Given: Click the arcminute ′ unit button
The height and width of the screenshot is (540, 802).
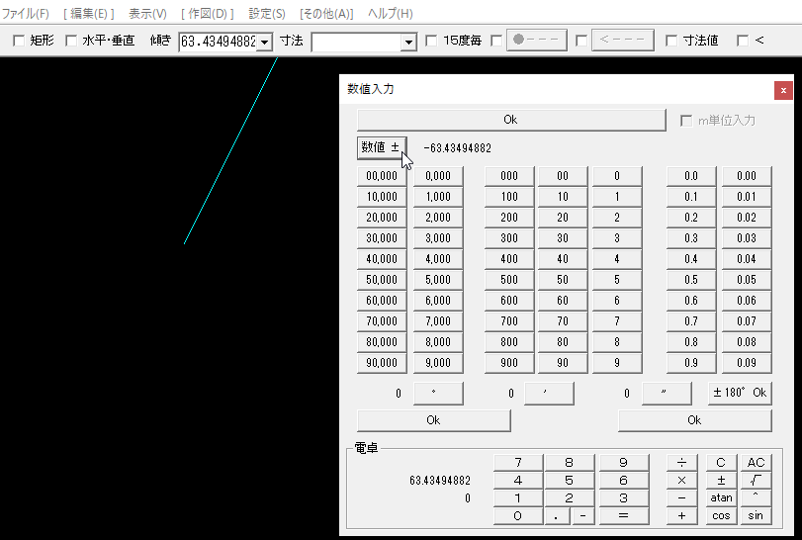Looking at the screenshot, I should pyautogui.click(x=549, y=394).
